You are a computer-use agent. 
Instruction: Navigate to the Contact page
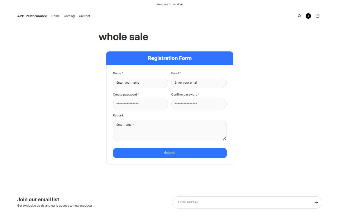pos(84,16)
